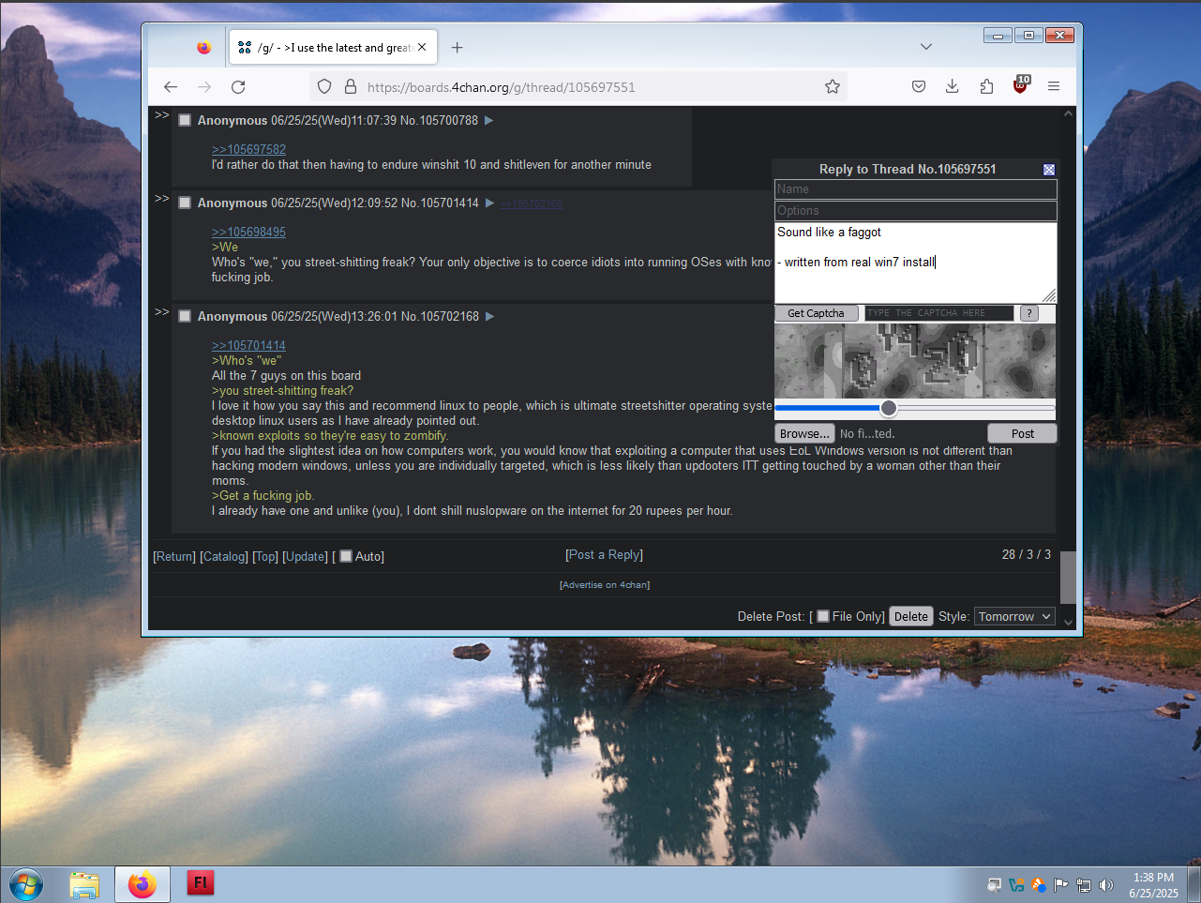Open Firefox View pinned icon in tab bar

204,48
